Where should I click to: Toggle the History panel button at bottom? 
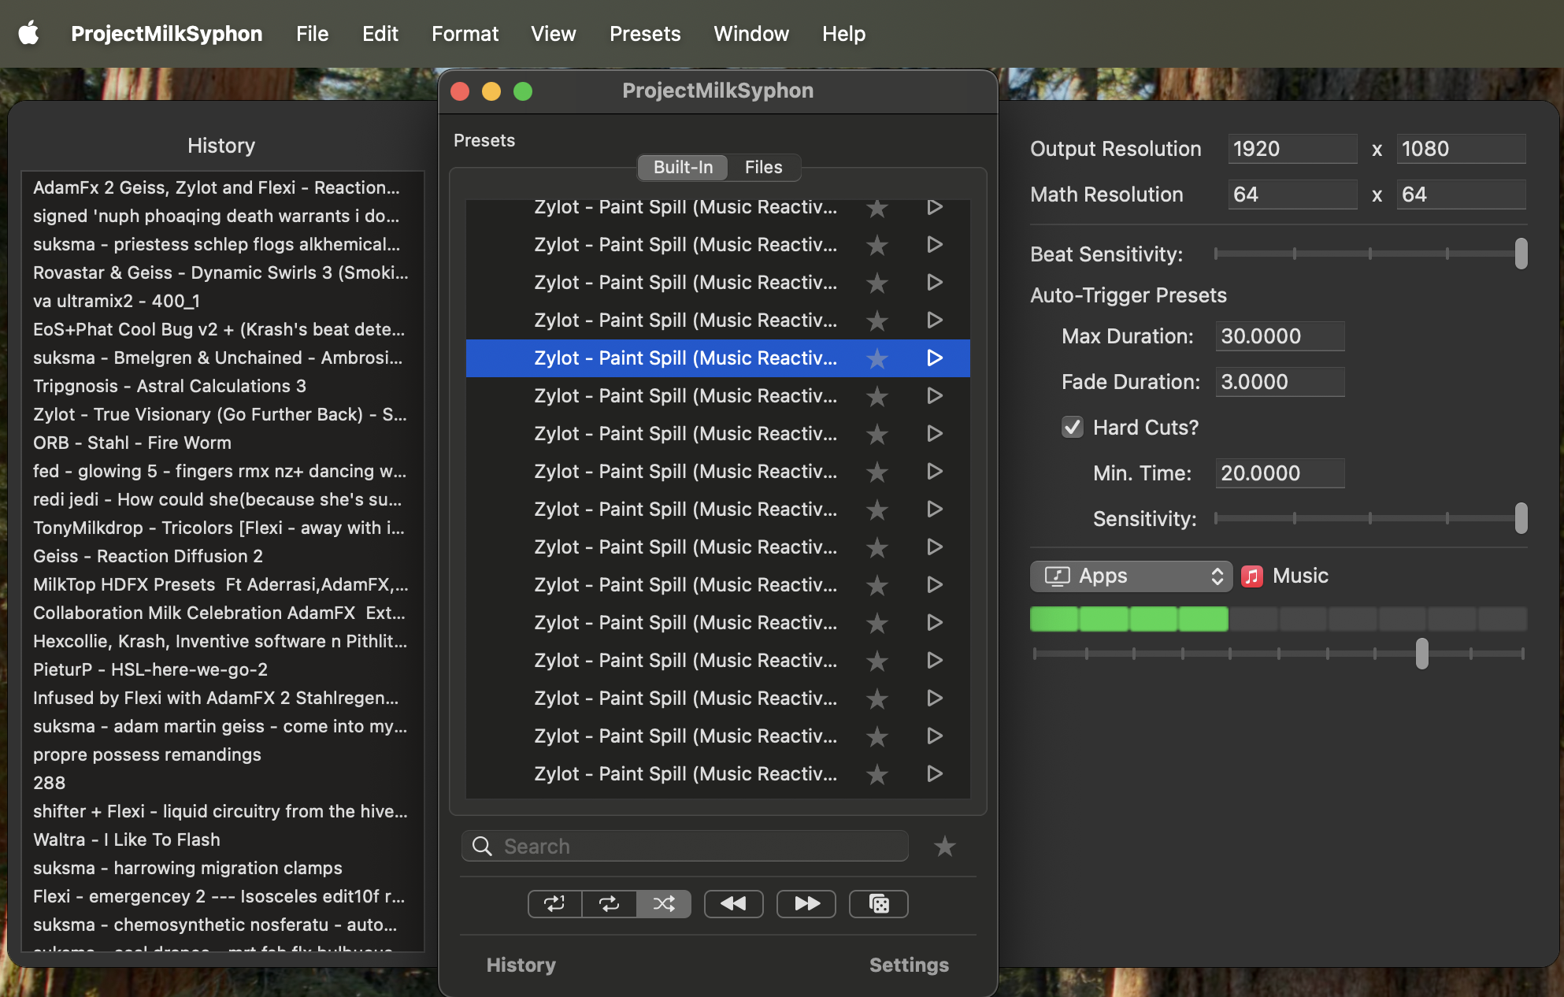[x=521, y=965]
